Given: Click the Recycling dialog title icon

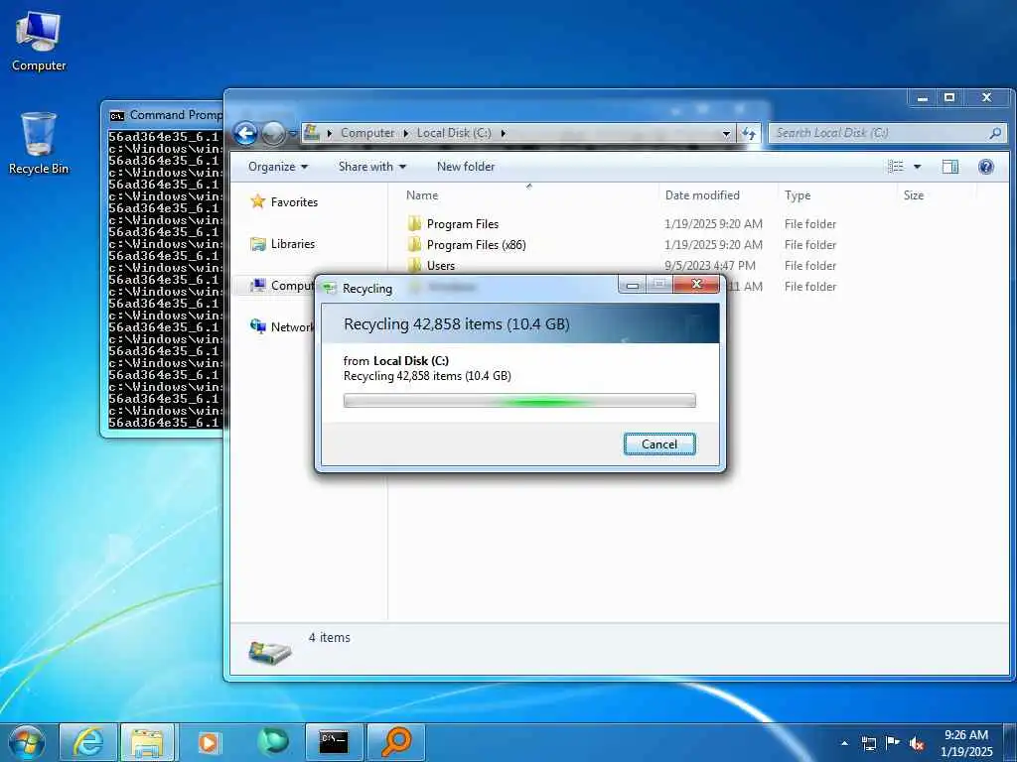Looking at the screenshot, I should pos(330,288).
